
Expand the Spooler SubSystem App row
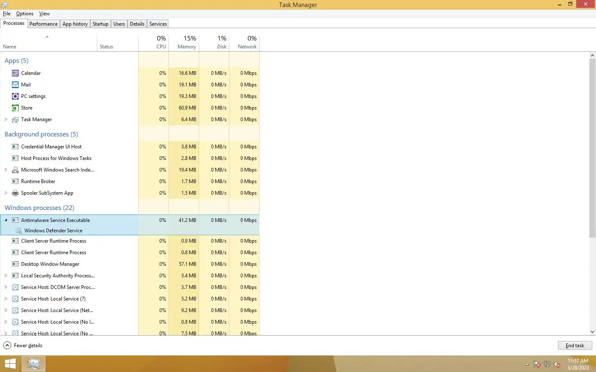6,193
